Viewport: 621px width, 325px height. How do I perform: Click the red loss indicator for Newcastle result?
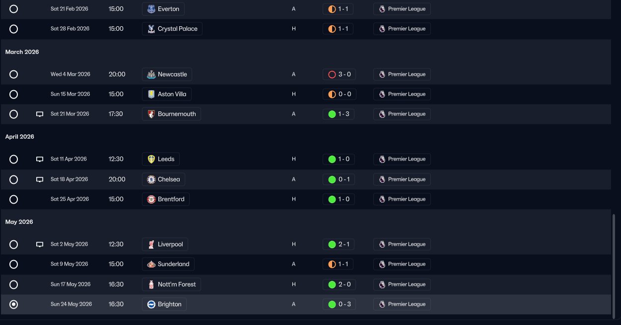pos(332,74)
